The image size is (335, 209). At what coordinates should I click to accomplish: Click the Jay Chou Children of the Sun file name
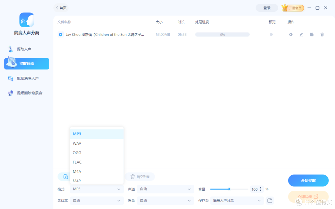pyautogui.click(x=105, y=35)
